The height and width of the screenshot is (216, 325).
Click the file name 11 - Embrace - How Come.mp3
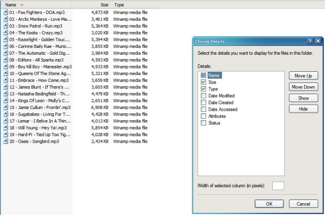click(39, 80)
